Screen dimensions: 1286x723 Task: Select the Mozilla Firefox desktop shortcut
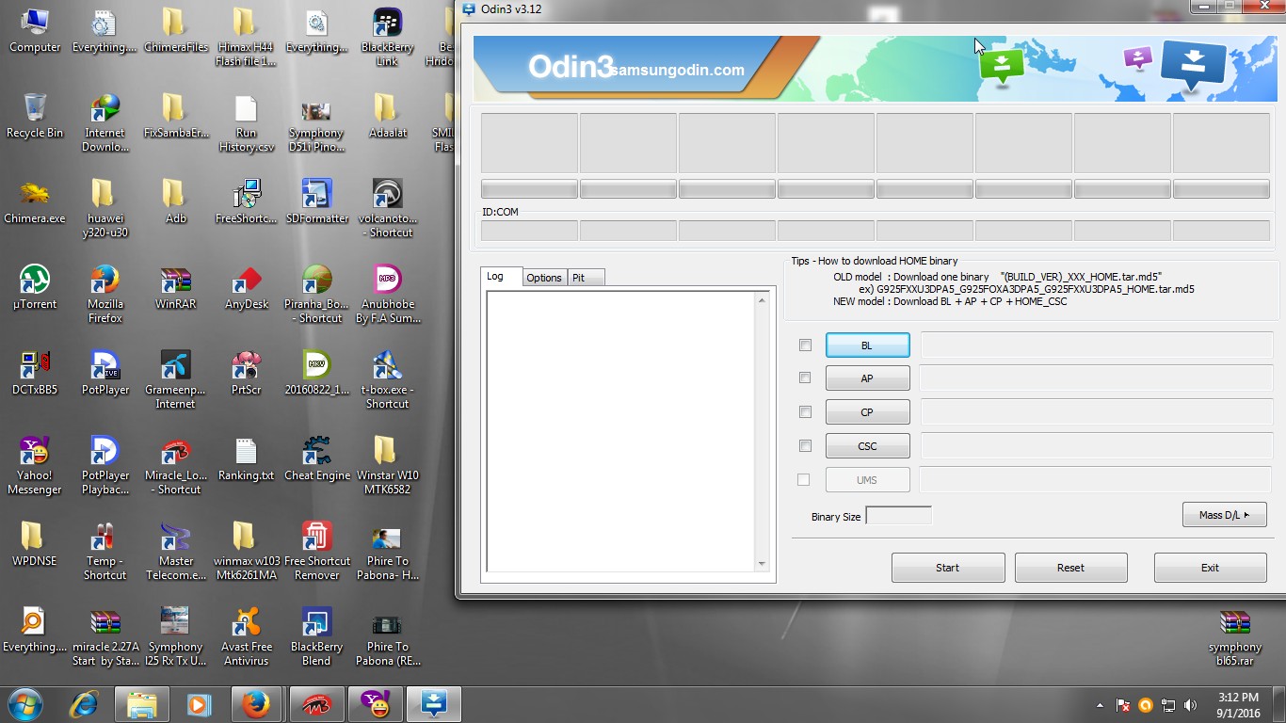[x=105, y=293]
